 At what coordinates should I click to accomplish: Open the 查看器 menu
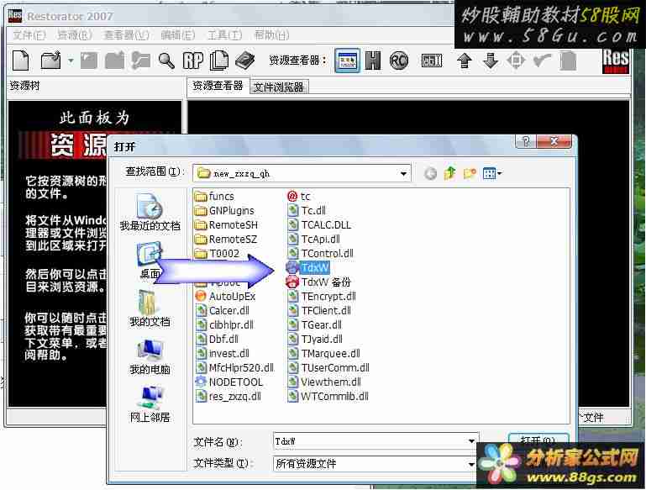pyautogui.click(x=126, y=35)
